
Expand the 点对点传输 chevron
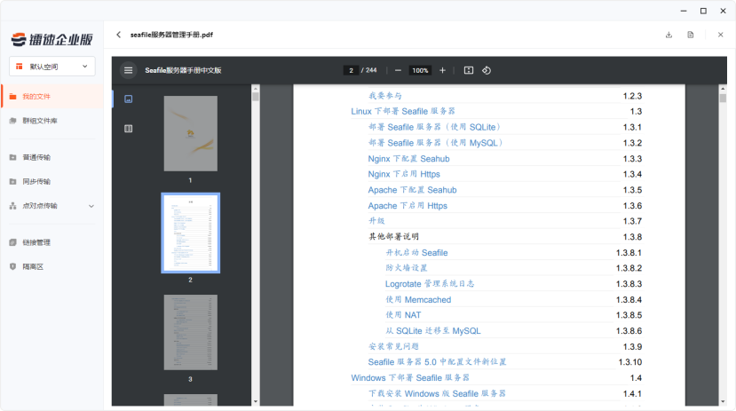91,206
